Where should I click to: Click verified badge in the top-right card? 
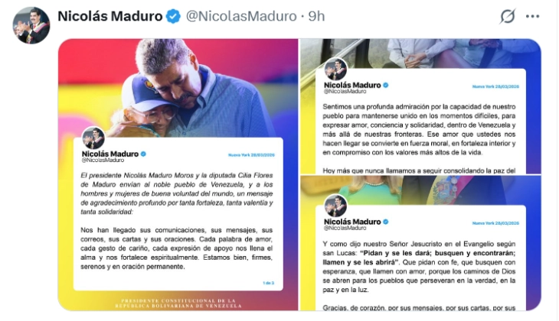[386, 85]
